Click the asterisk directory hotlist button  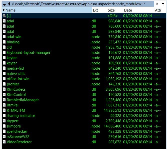coord(157,4)
